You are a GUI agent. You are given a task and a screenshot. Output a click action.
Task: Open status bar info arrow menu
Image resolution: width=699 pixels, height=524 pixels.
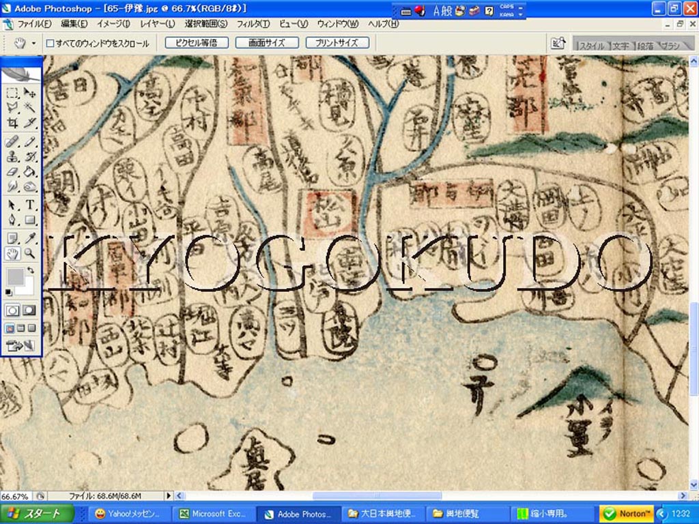point(169,495)
